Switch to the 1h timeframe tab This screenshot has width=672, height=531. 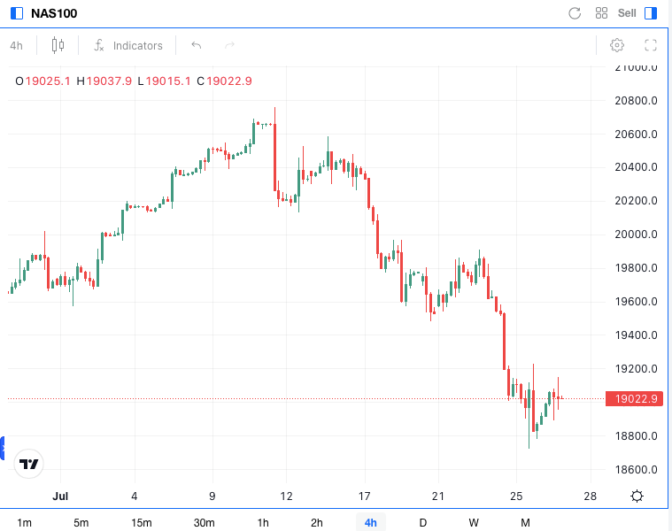263,522
